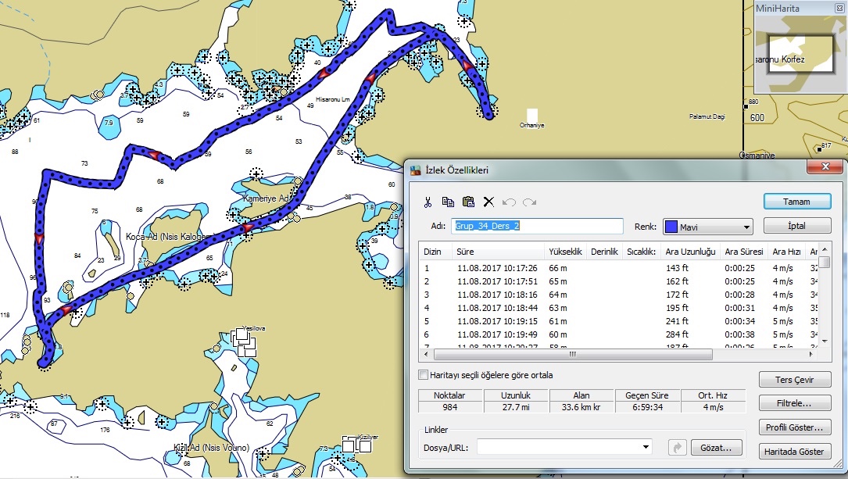This screenshot has height=479, width=848.
Task: Select track point row 5 at 10:19:15
Action: tap(619, 321)
